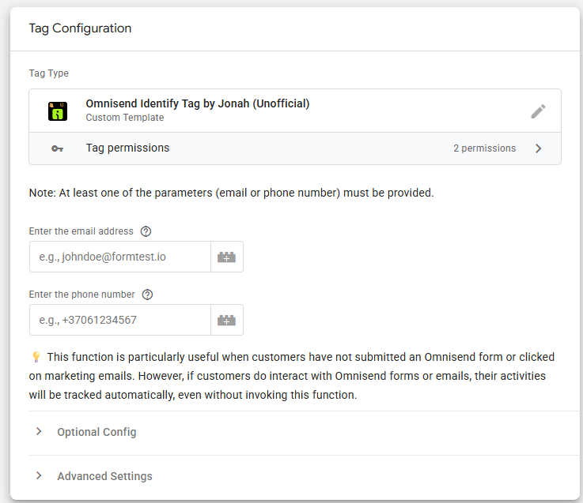Click the lightbulb tip icon
Image resolution: width=583 pixels, height=503 pixels.
click(x=36, y=357)
